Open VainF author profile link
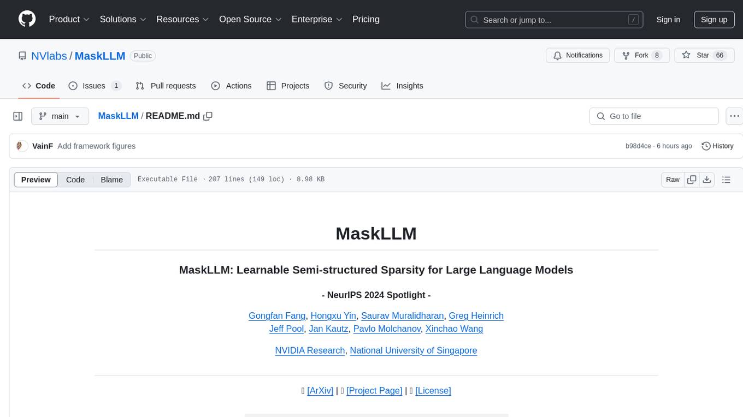The image size is (743, 417). [43, 146]
